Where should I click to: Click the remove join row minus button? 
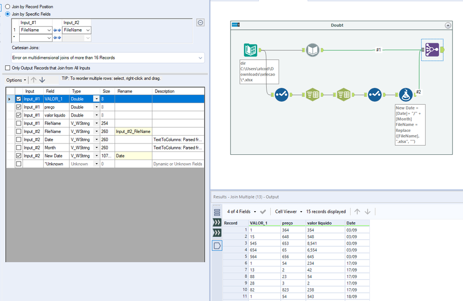[x=200, y=22]
